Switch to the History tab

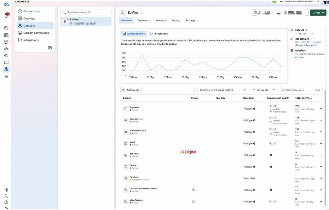pyautogui.click(x=176, y=20)
